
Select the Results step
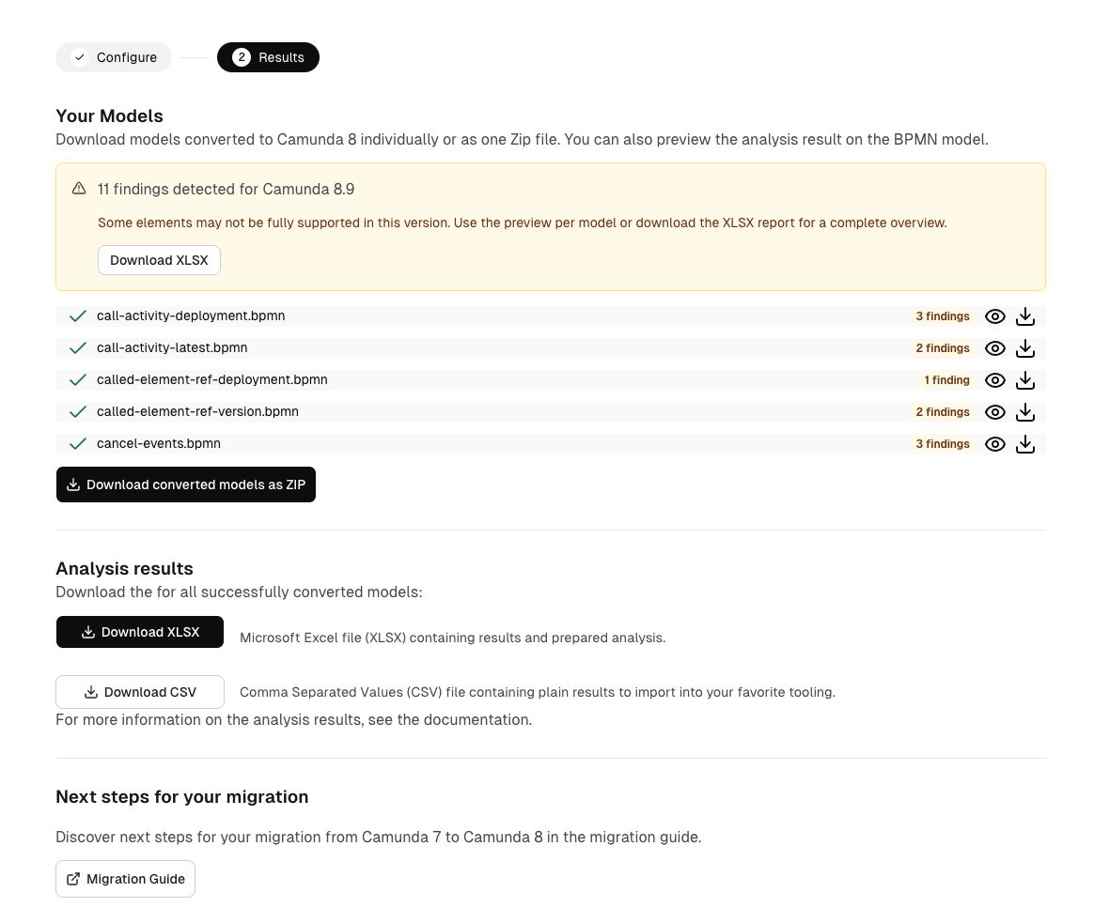pos(268,57)
